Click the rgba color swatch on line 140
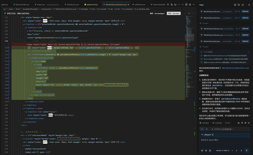This screenshot has width=253, height=155. [x=116, y=85]
